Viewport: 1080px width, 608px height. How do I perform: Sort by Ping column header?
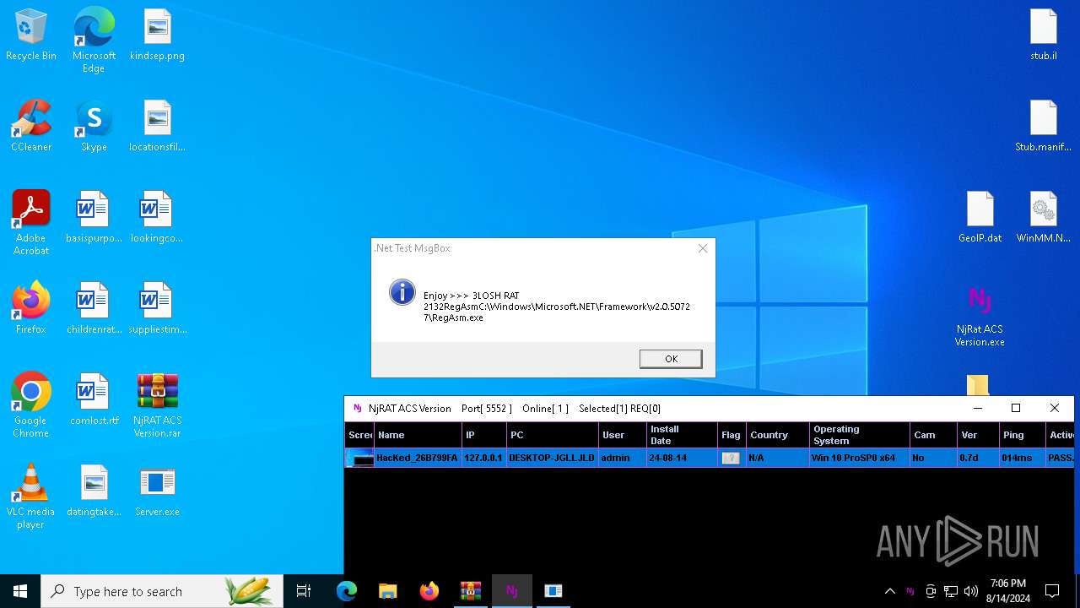click(1022, 435)
